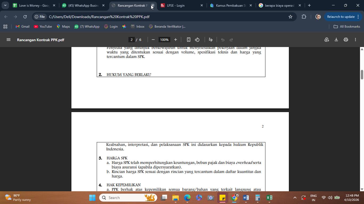Screen dimensions: 364x204
Task: Open the clock and date panel
Action: click(x=351, y=198)
